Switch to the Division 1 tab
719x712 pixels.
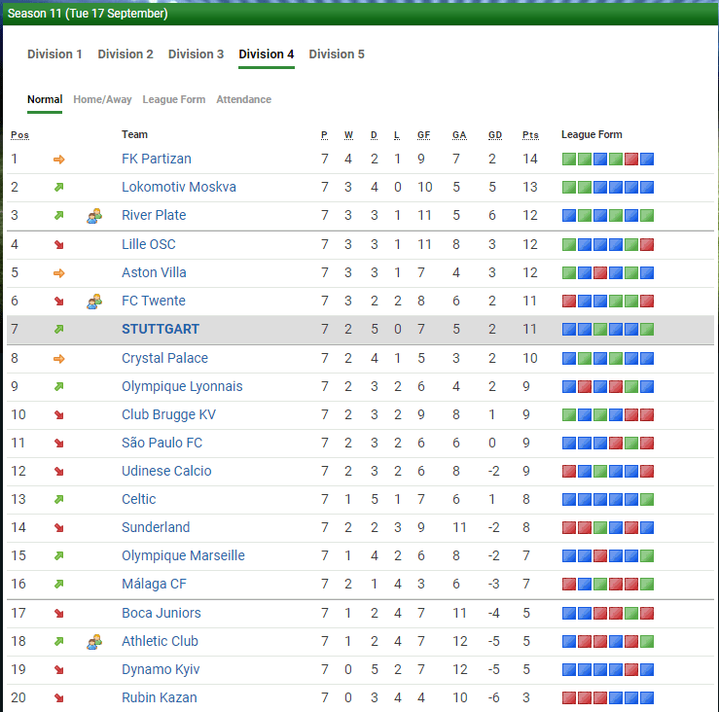(x=54, y=54)
